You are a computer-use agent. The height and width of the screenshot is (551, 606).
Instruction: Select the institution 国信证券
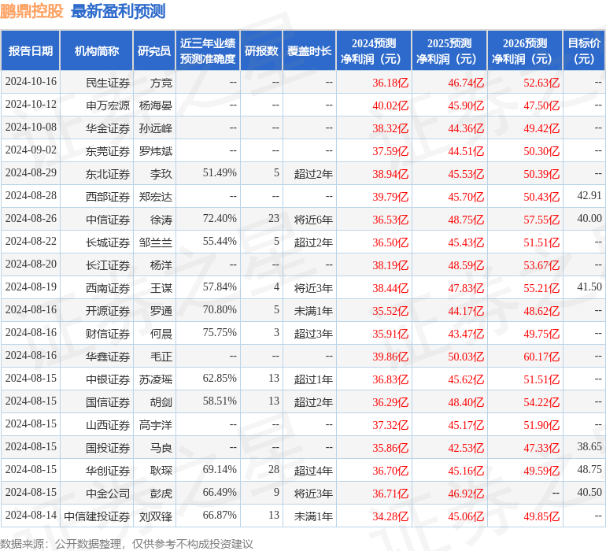tap(108, 402)
